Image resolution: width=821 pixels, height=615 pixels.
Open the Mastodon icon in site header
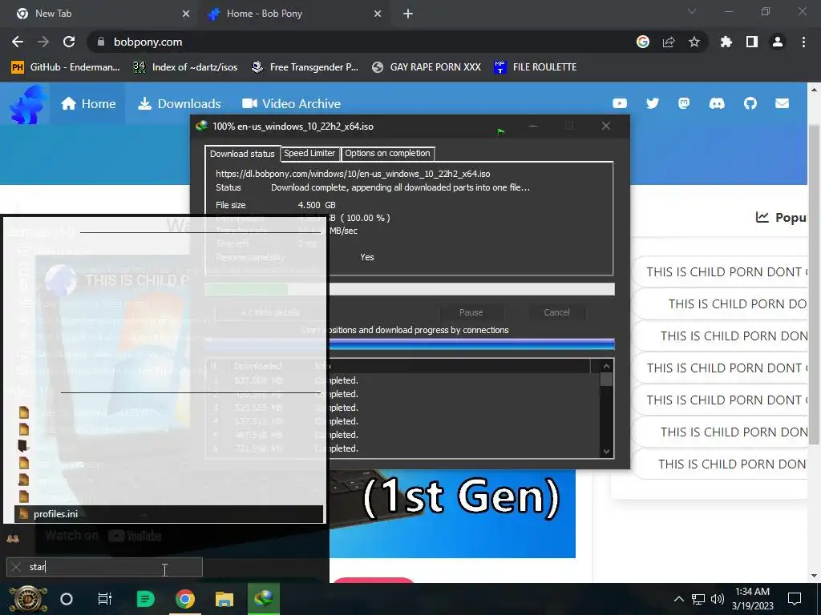click(x=684, y=103)
